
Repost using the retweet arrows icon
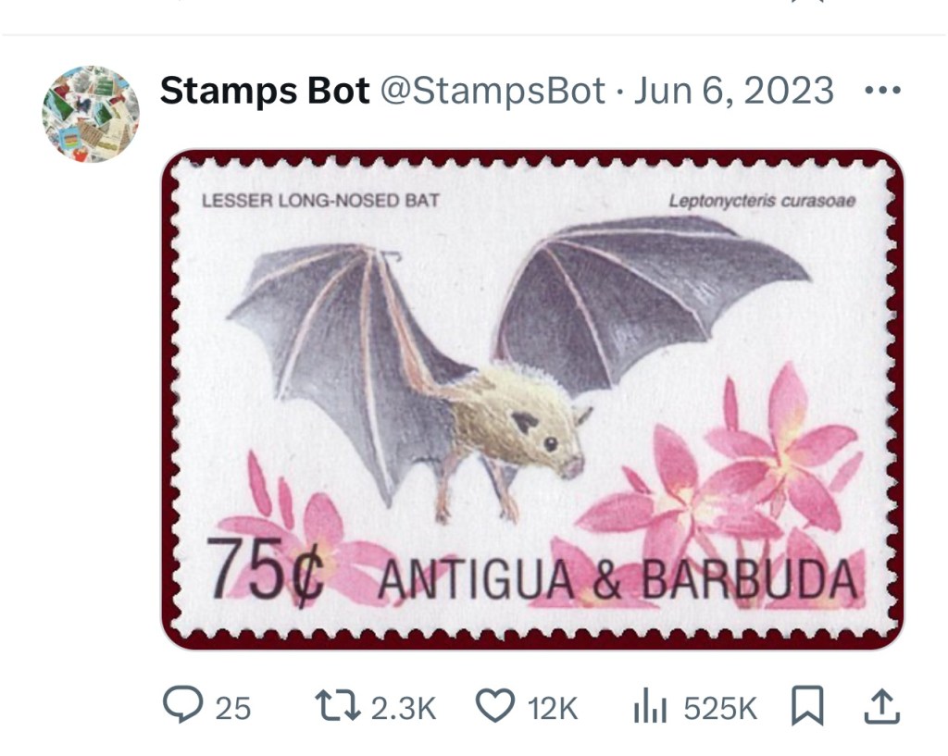tap(338, 706)
